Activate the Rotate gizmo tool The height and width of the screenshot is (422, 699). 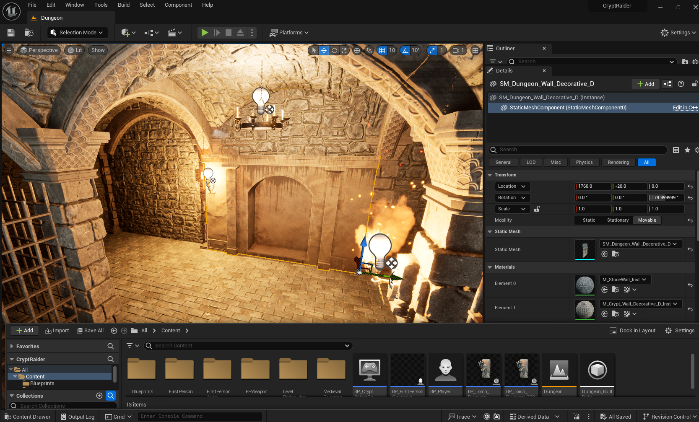(334, 50)
